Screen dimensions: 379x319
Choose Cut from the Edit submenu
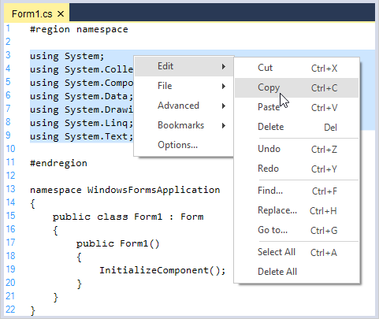click(x=297, y=68)
